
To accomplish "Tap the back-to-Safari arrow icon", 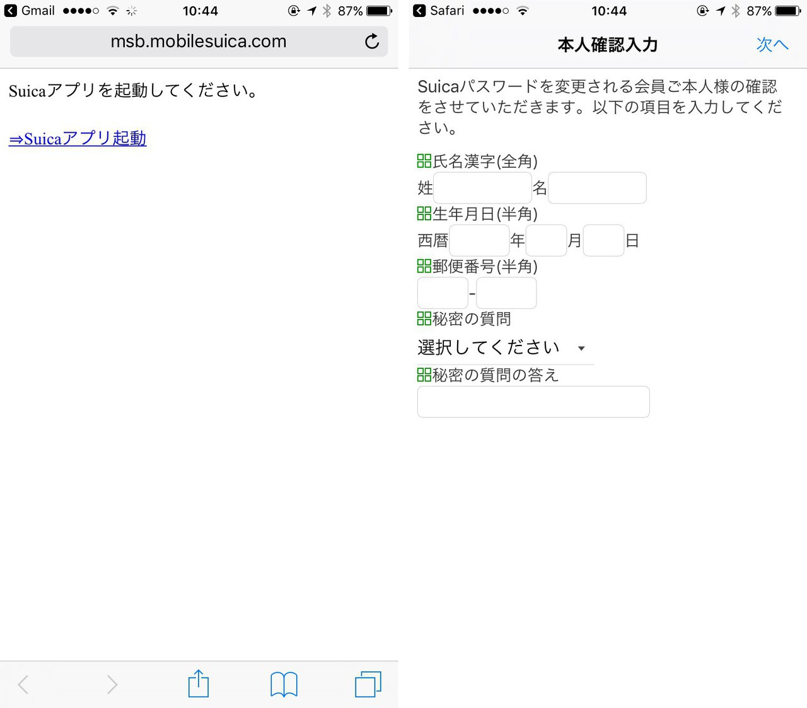I will 419,11.
